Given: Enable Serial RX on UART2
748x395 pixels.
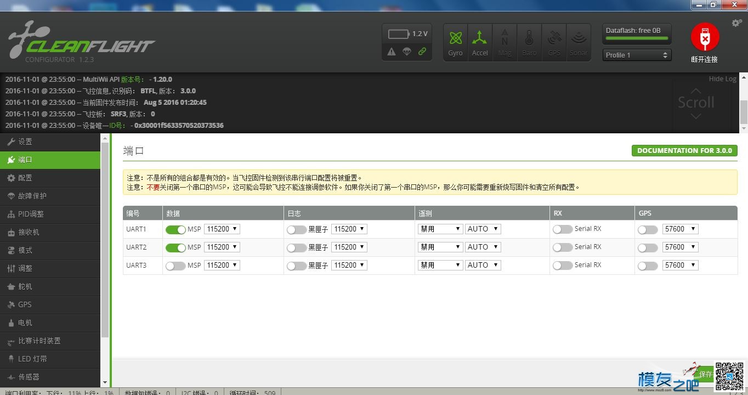Looking at the screenshot, I should pos(563,247).
